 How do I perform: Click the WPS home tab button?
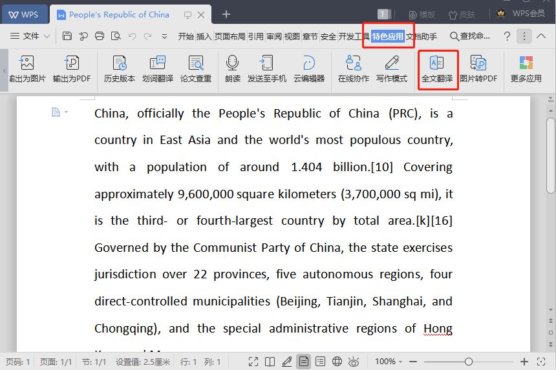point(25,14)
